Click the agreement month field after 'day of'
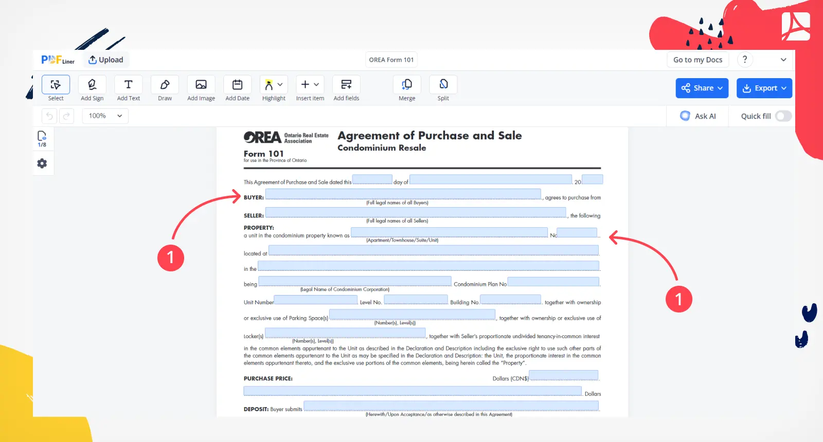823x442 pixels. click(x=491, y=179)
